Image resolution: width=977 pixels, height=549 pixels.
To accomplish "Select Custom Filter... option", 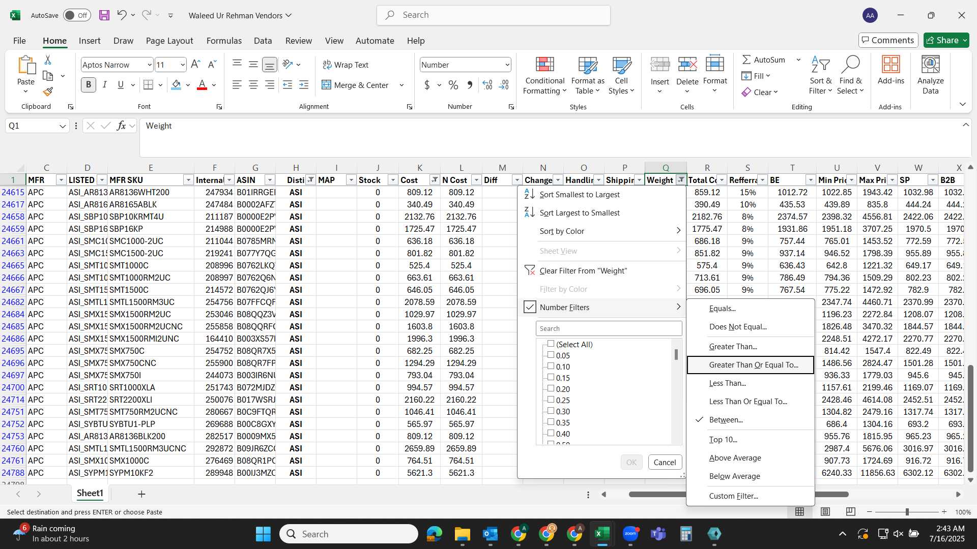I will pyautogui.click(x=751, y=496).
